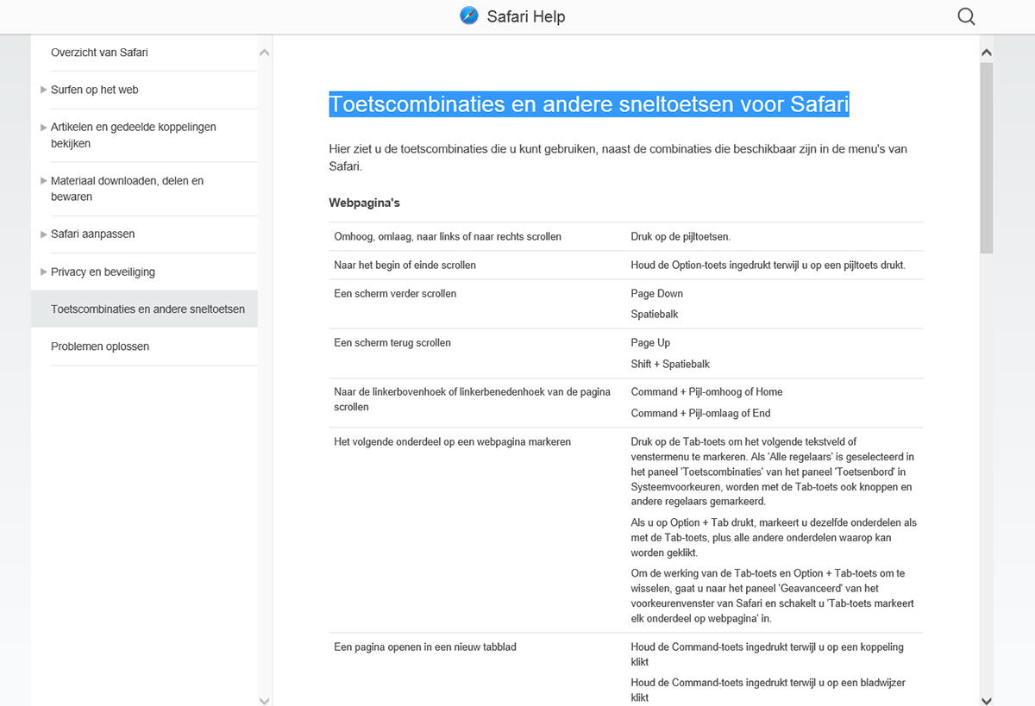The width and height of the screenshot is (1035, 706).
Task: Click the cell 'Een scherm terug scrollen'
Action: point(392,343)
